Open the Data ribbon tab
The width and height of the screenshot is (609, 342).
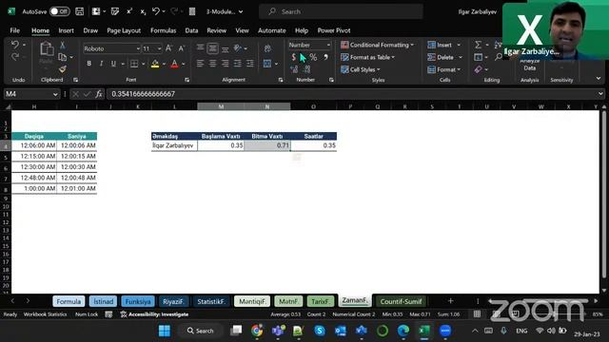click(x=191, y=30)
